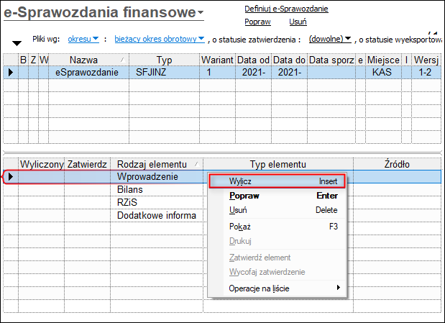Open the okresu filter dropdown
The width and height of the screenshot is (445, 323).
coord(83,39)
